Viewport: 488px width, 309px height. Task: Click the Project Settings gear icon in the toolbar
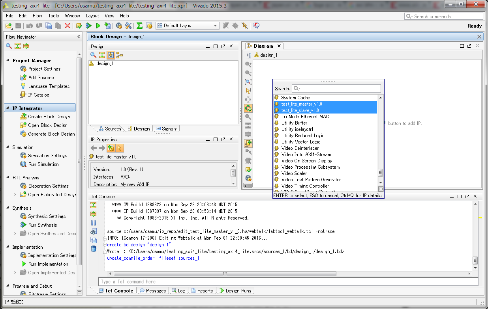[119, 25]
